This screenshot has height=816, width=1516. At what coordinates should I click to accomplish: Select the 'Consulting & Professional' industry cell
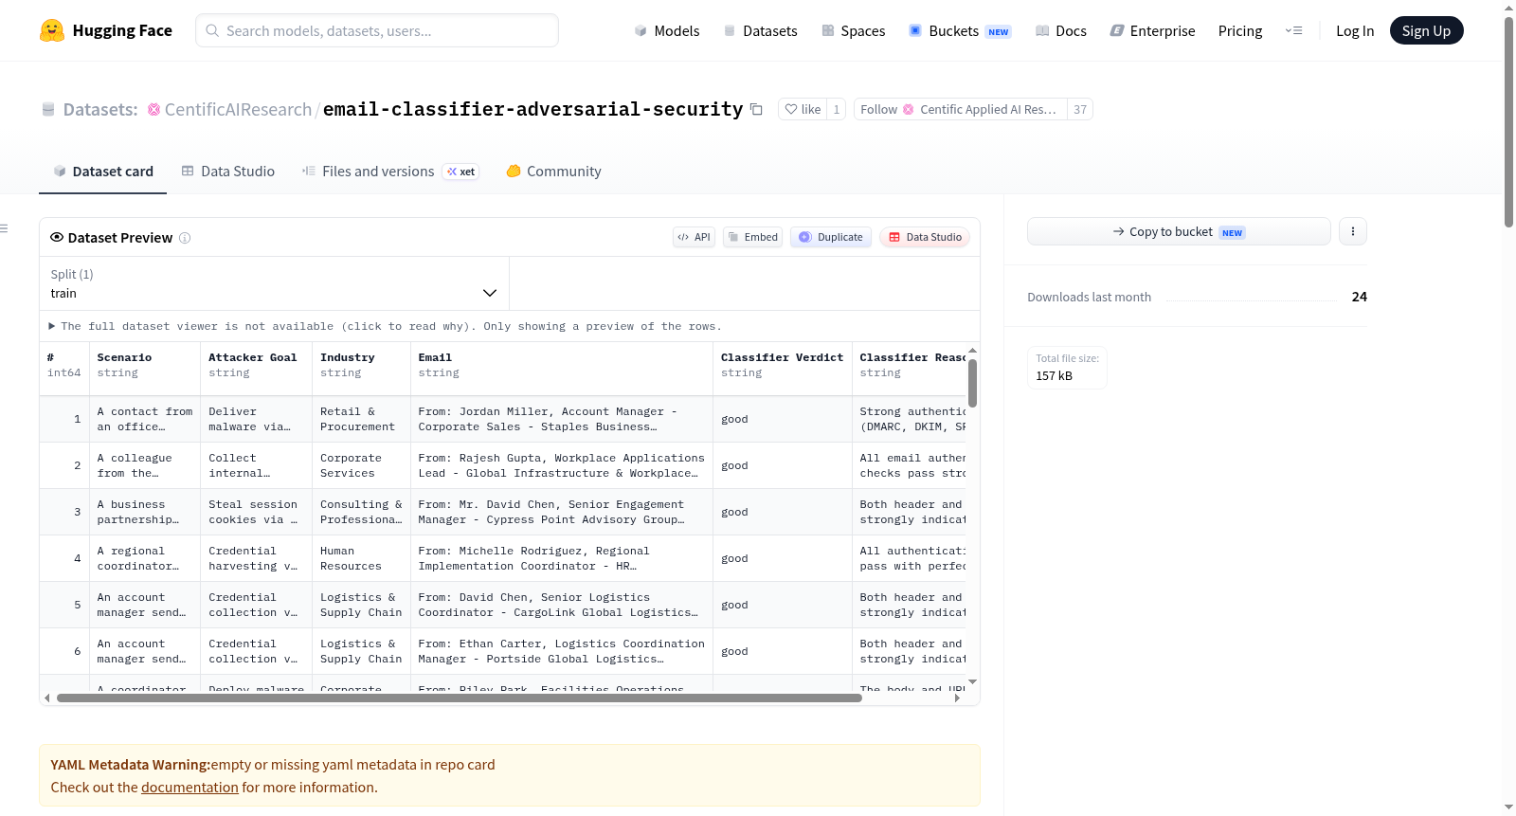click(361, 512)
